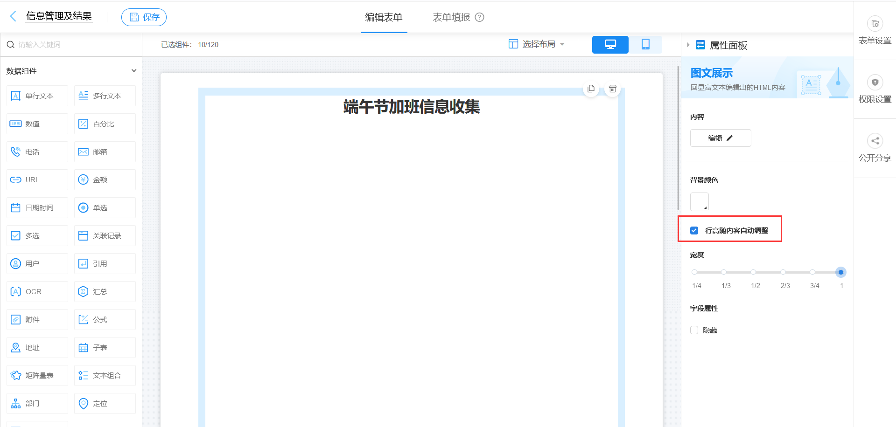896x427 pixels.
Task: Enable the 隐藏 field property
Action: pyautogui.click(x=694, y=330)
